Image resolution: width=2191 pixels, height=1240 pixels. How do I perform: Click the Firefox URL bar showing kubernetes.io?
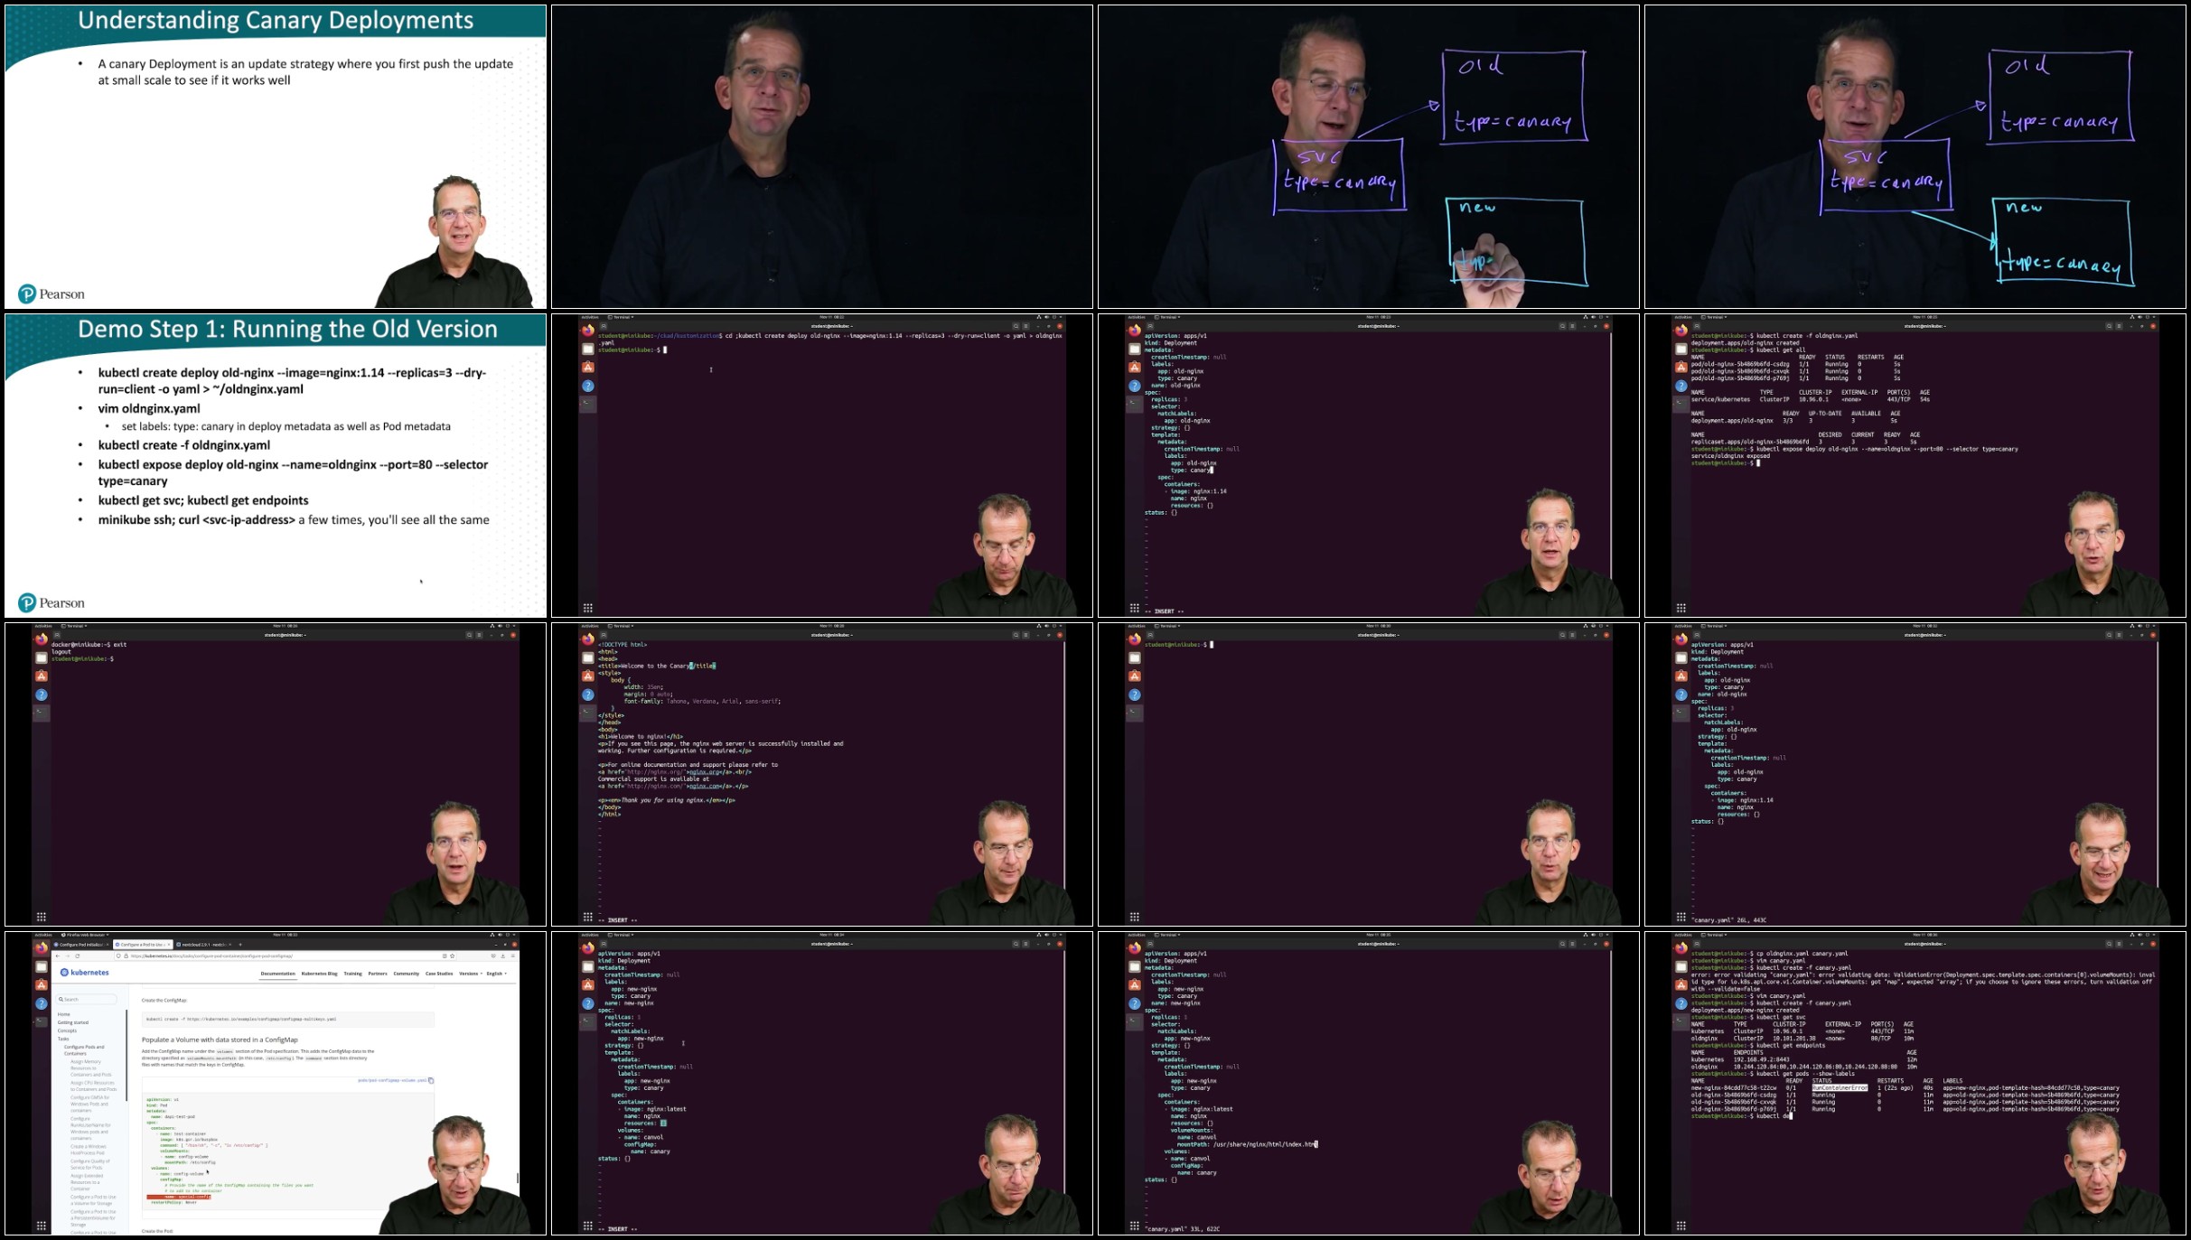pos(286,956)
